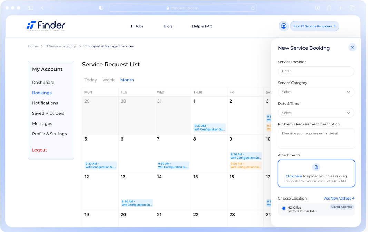Screen dimensions: 368x232
Task: Click the breadcrumb chevron after Home
Action: (x=41, y=46)
